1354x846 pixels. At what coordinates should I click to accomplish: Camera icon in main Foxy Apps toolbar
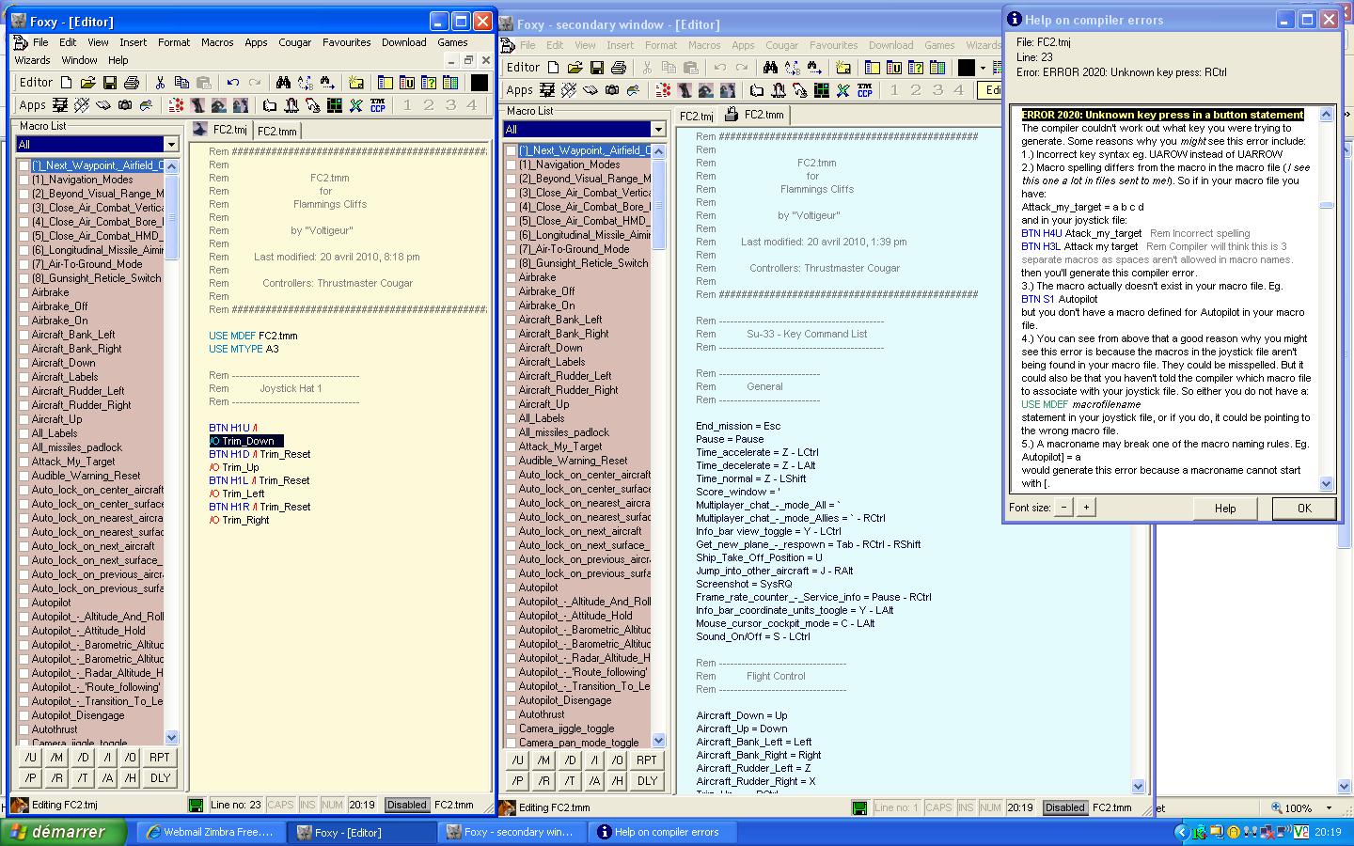[125, 105]
